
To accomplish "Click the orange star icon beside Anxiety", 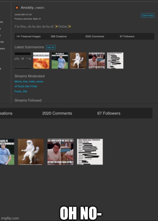I will pos(17,8).
